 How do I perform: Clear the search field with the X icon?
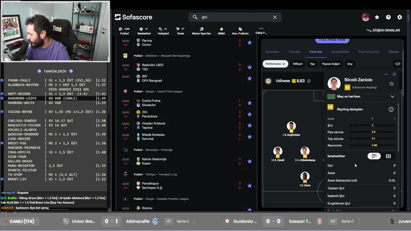tap(275, 17)
